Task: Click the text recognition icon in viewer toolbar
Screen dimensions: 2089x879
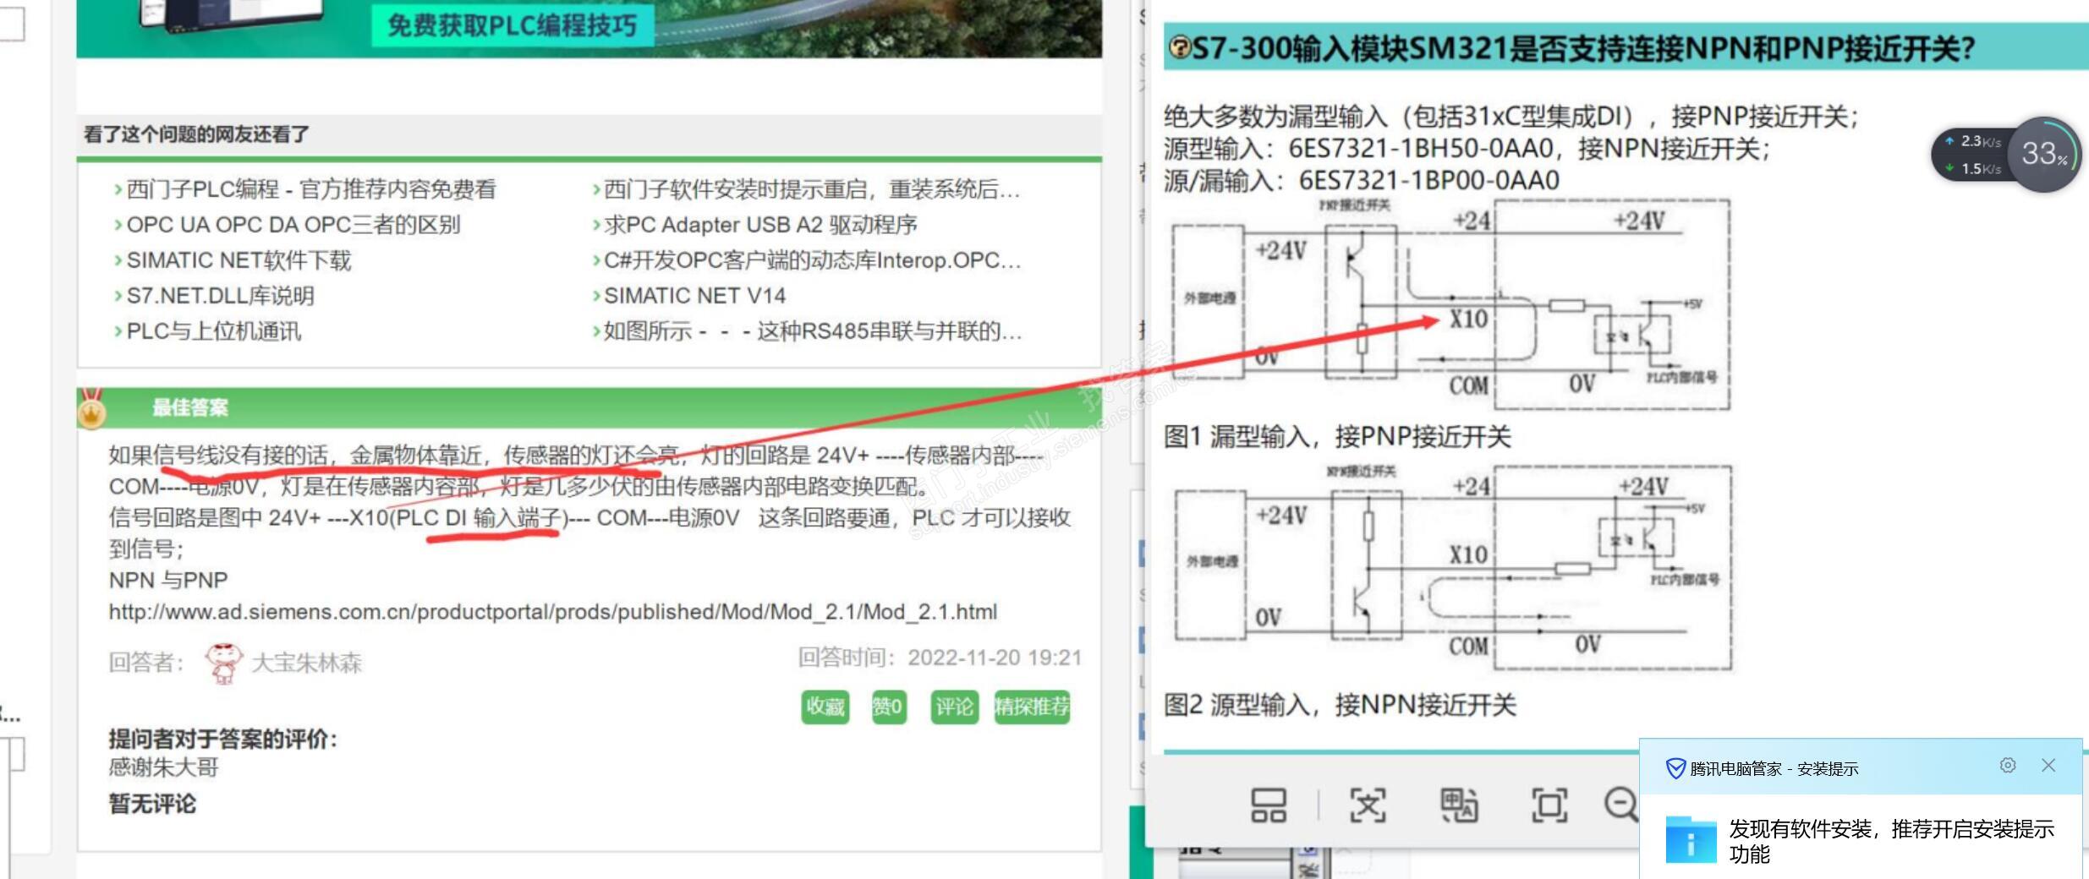Action: [1368, 805]
